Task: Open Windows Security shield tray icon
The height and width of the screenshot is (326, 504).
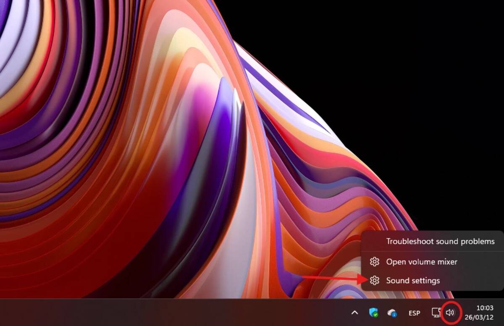Action: click(x=373, y=313)
